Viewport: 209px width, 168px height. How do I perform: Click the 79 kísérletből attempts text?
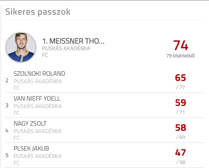(180, 56)
